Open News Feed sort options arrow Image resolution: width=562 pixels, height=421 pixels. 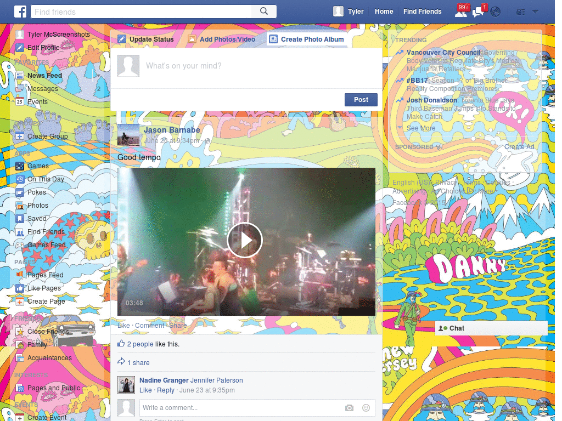tap(98, 76)
